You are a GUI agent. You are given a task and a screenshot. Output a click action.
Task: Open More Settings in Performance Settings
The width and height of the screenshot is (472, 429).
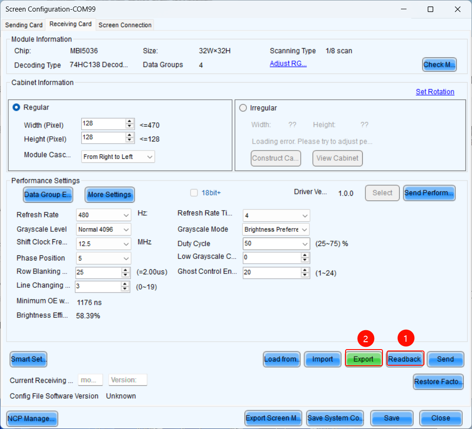(x=109, y=194)
